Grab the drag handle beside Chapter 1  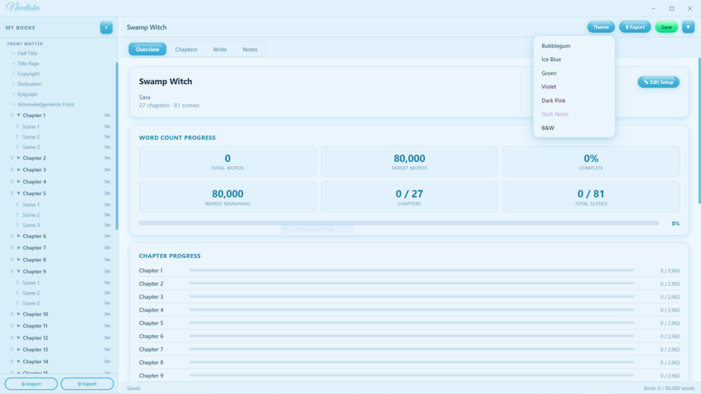coord(12,116)
